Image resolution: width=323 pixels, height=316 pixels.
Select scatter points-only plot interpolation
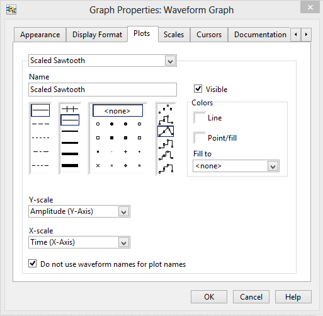coord(166,108)
